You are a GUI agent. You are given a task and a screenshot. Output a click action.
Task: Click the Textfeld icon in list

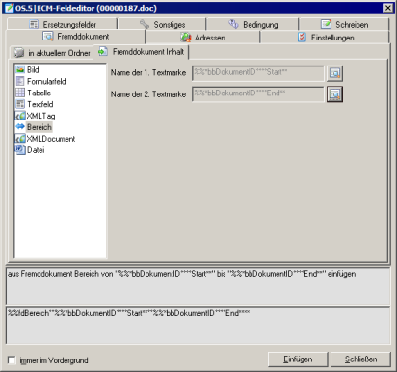(20, 104)
